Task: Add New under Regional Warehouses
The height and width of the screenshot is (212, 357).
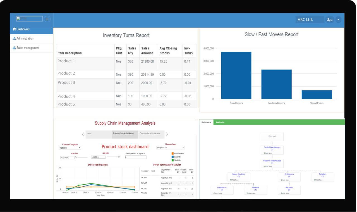Action: [x=268, y=166]
